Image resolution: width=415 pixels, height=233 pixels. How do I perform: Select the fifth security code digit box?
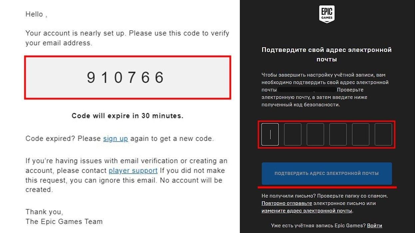point(361,134)
